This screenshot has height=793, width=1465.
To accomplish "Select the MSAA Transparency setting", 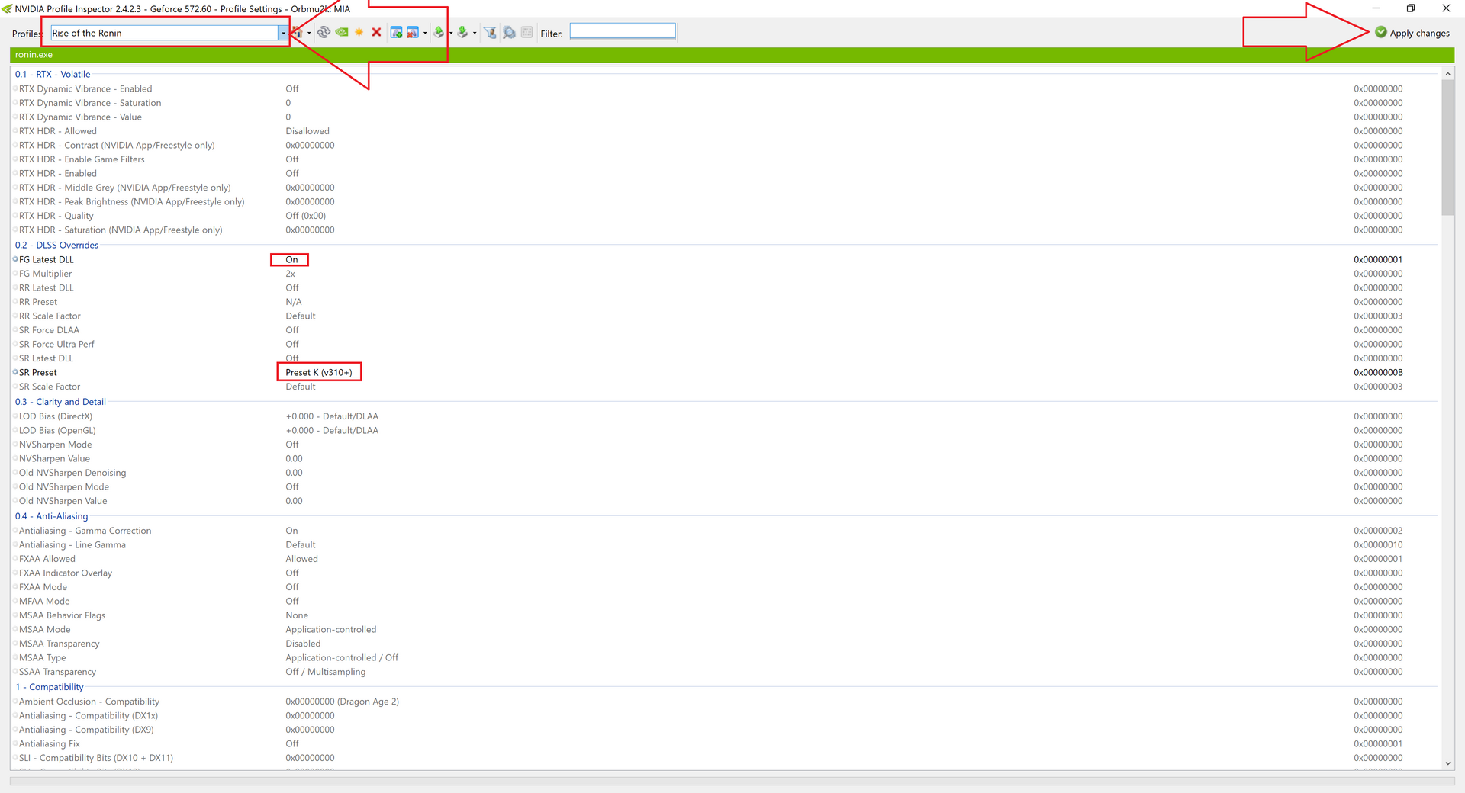I will pyautogui.click(x=725, y=644).
